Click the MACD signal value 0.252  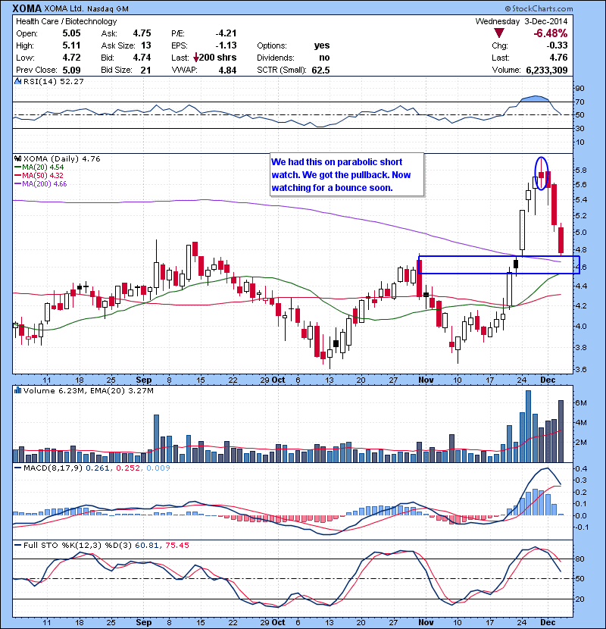pos(128,468)
